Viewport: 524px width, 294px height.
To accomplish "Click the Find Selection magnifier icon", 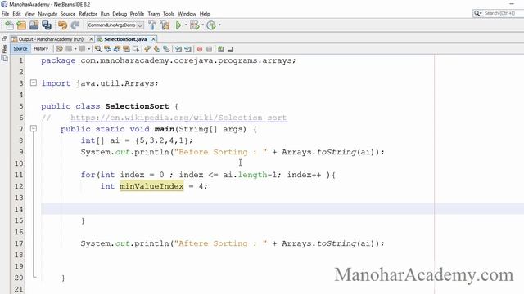I will coord(98,49).
